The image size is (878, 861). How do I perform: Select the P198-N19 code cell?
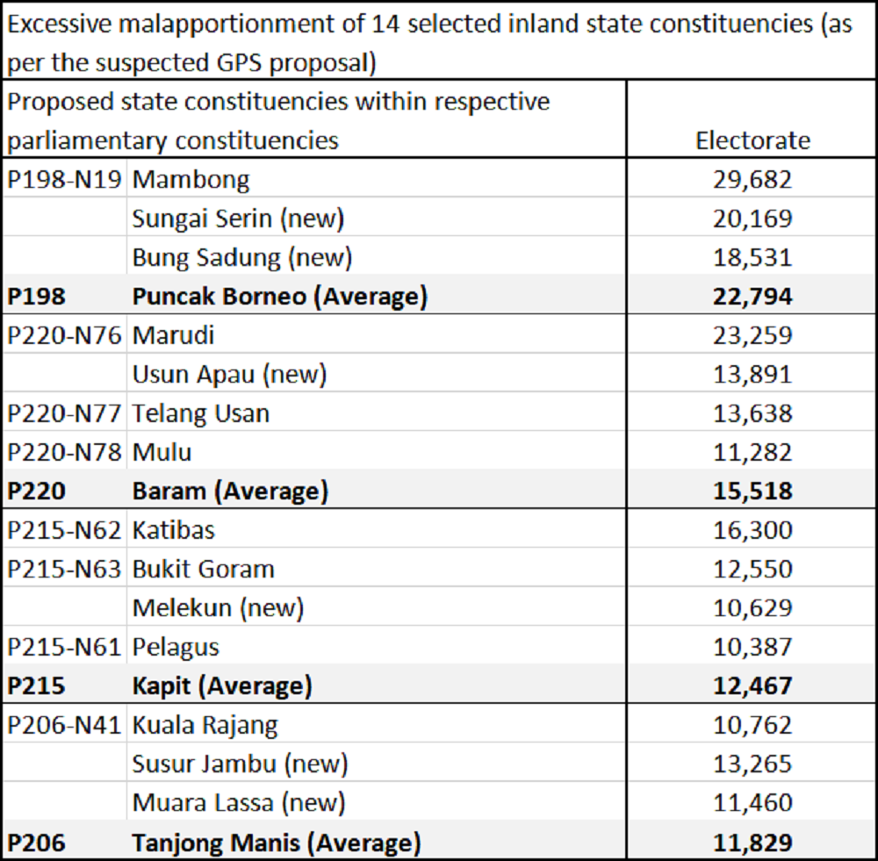[65, 180]
